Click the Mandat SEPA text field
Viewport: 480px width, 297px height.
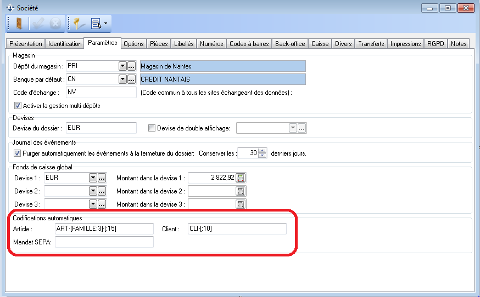pos(104,242)
